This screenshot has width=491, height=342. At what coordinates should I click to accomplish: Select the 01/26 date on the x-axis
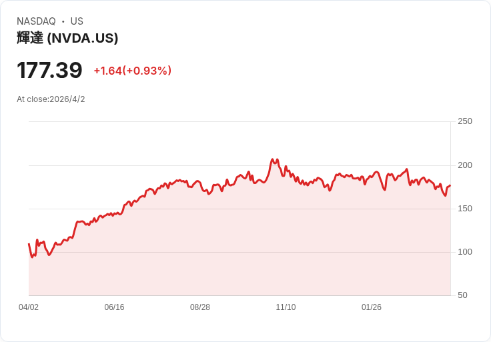click(372, 307)
